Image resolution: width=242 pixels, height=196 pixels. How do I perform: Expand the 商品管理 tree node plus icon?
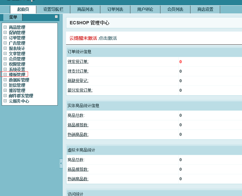point(5,27)
